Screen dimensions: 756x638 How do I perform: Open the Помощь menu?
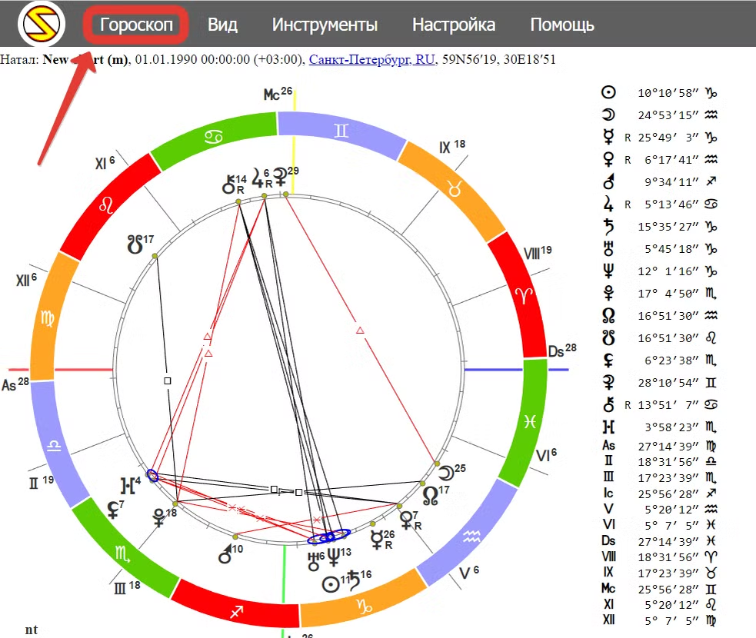click(x=562, y=25)
